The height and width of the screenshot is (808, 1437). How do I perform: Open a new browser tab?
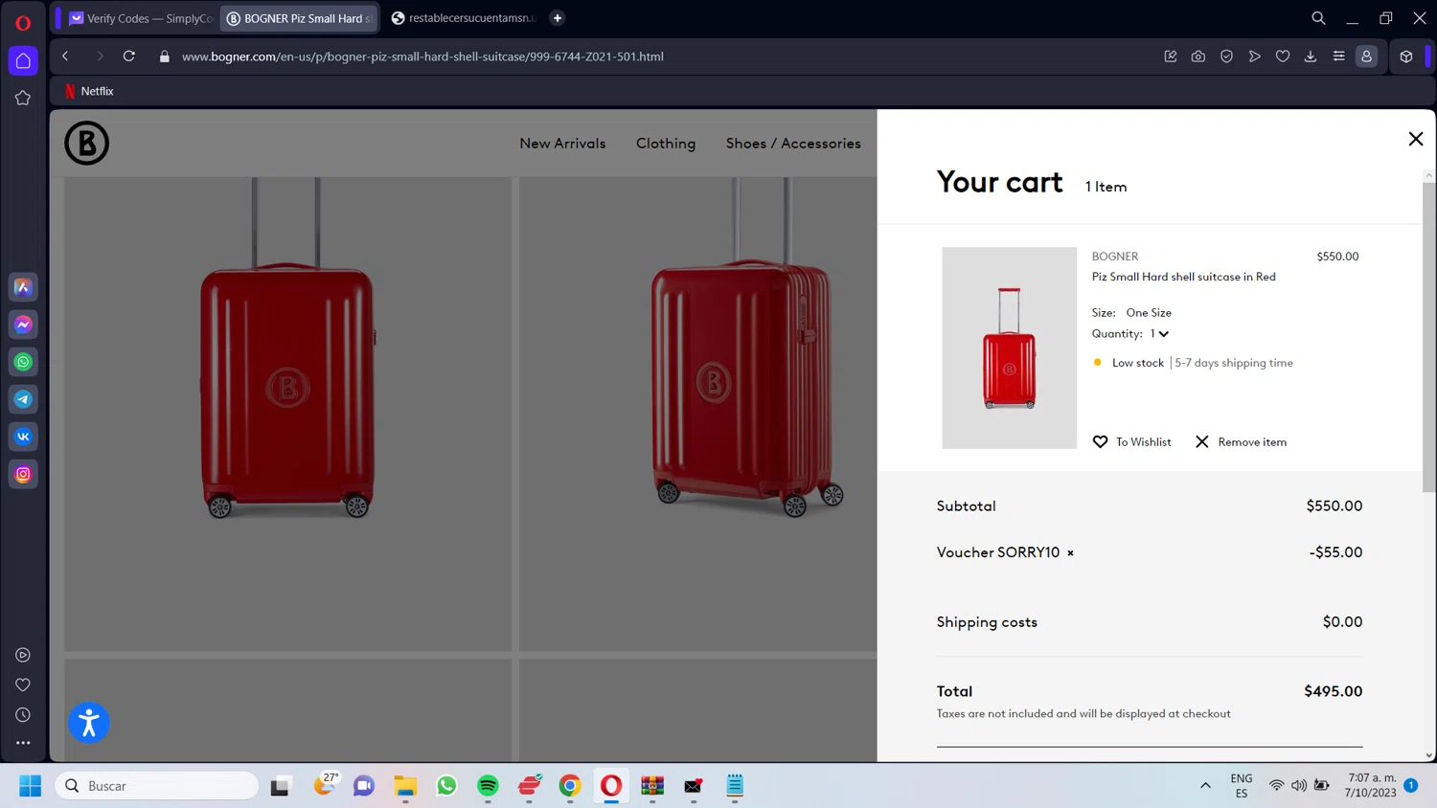(x=558, y=18)
